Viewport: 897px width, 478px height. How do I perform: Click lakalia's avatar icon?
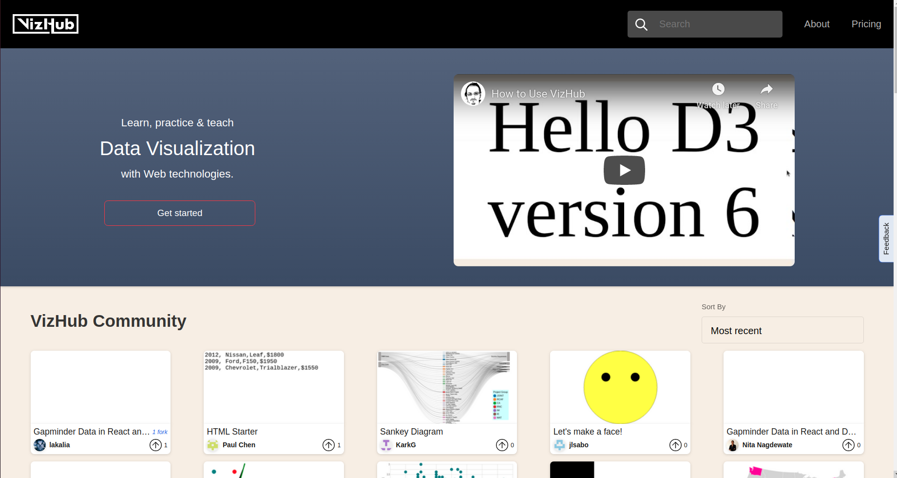39,445
